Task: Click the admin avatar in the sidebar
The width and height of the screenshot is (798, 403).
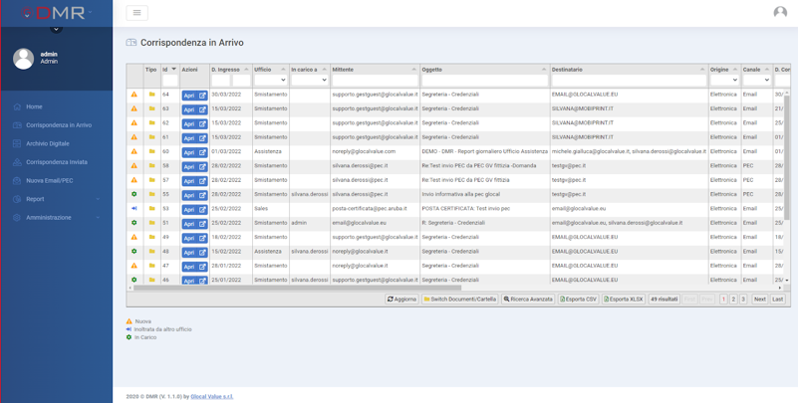Action: (x=24, y=59)
